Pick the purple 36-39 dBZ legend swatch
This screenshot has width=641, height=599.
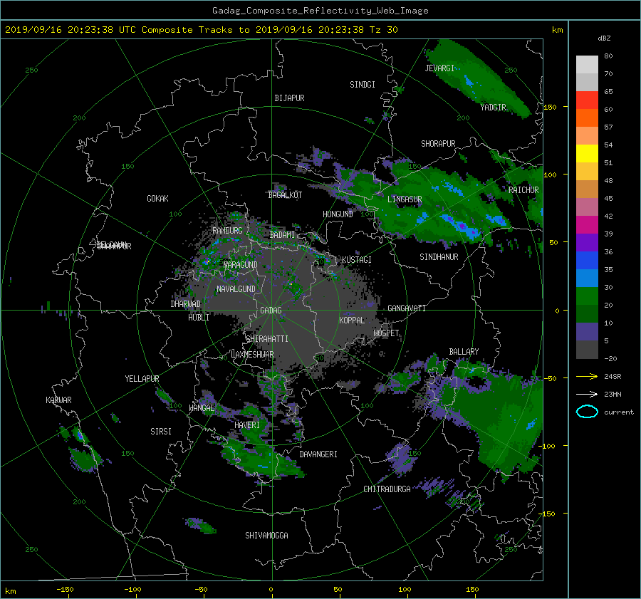click(x=587, y=242)
